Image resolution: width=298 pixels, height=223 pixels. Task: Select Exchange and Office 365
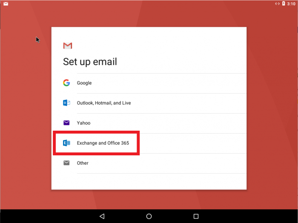click(149, 143)
